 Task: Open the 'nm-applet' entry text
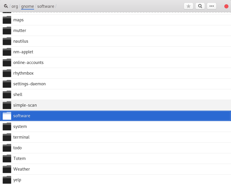[23, 52]
